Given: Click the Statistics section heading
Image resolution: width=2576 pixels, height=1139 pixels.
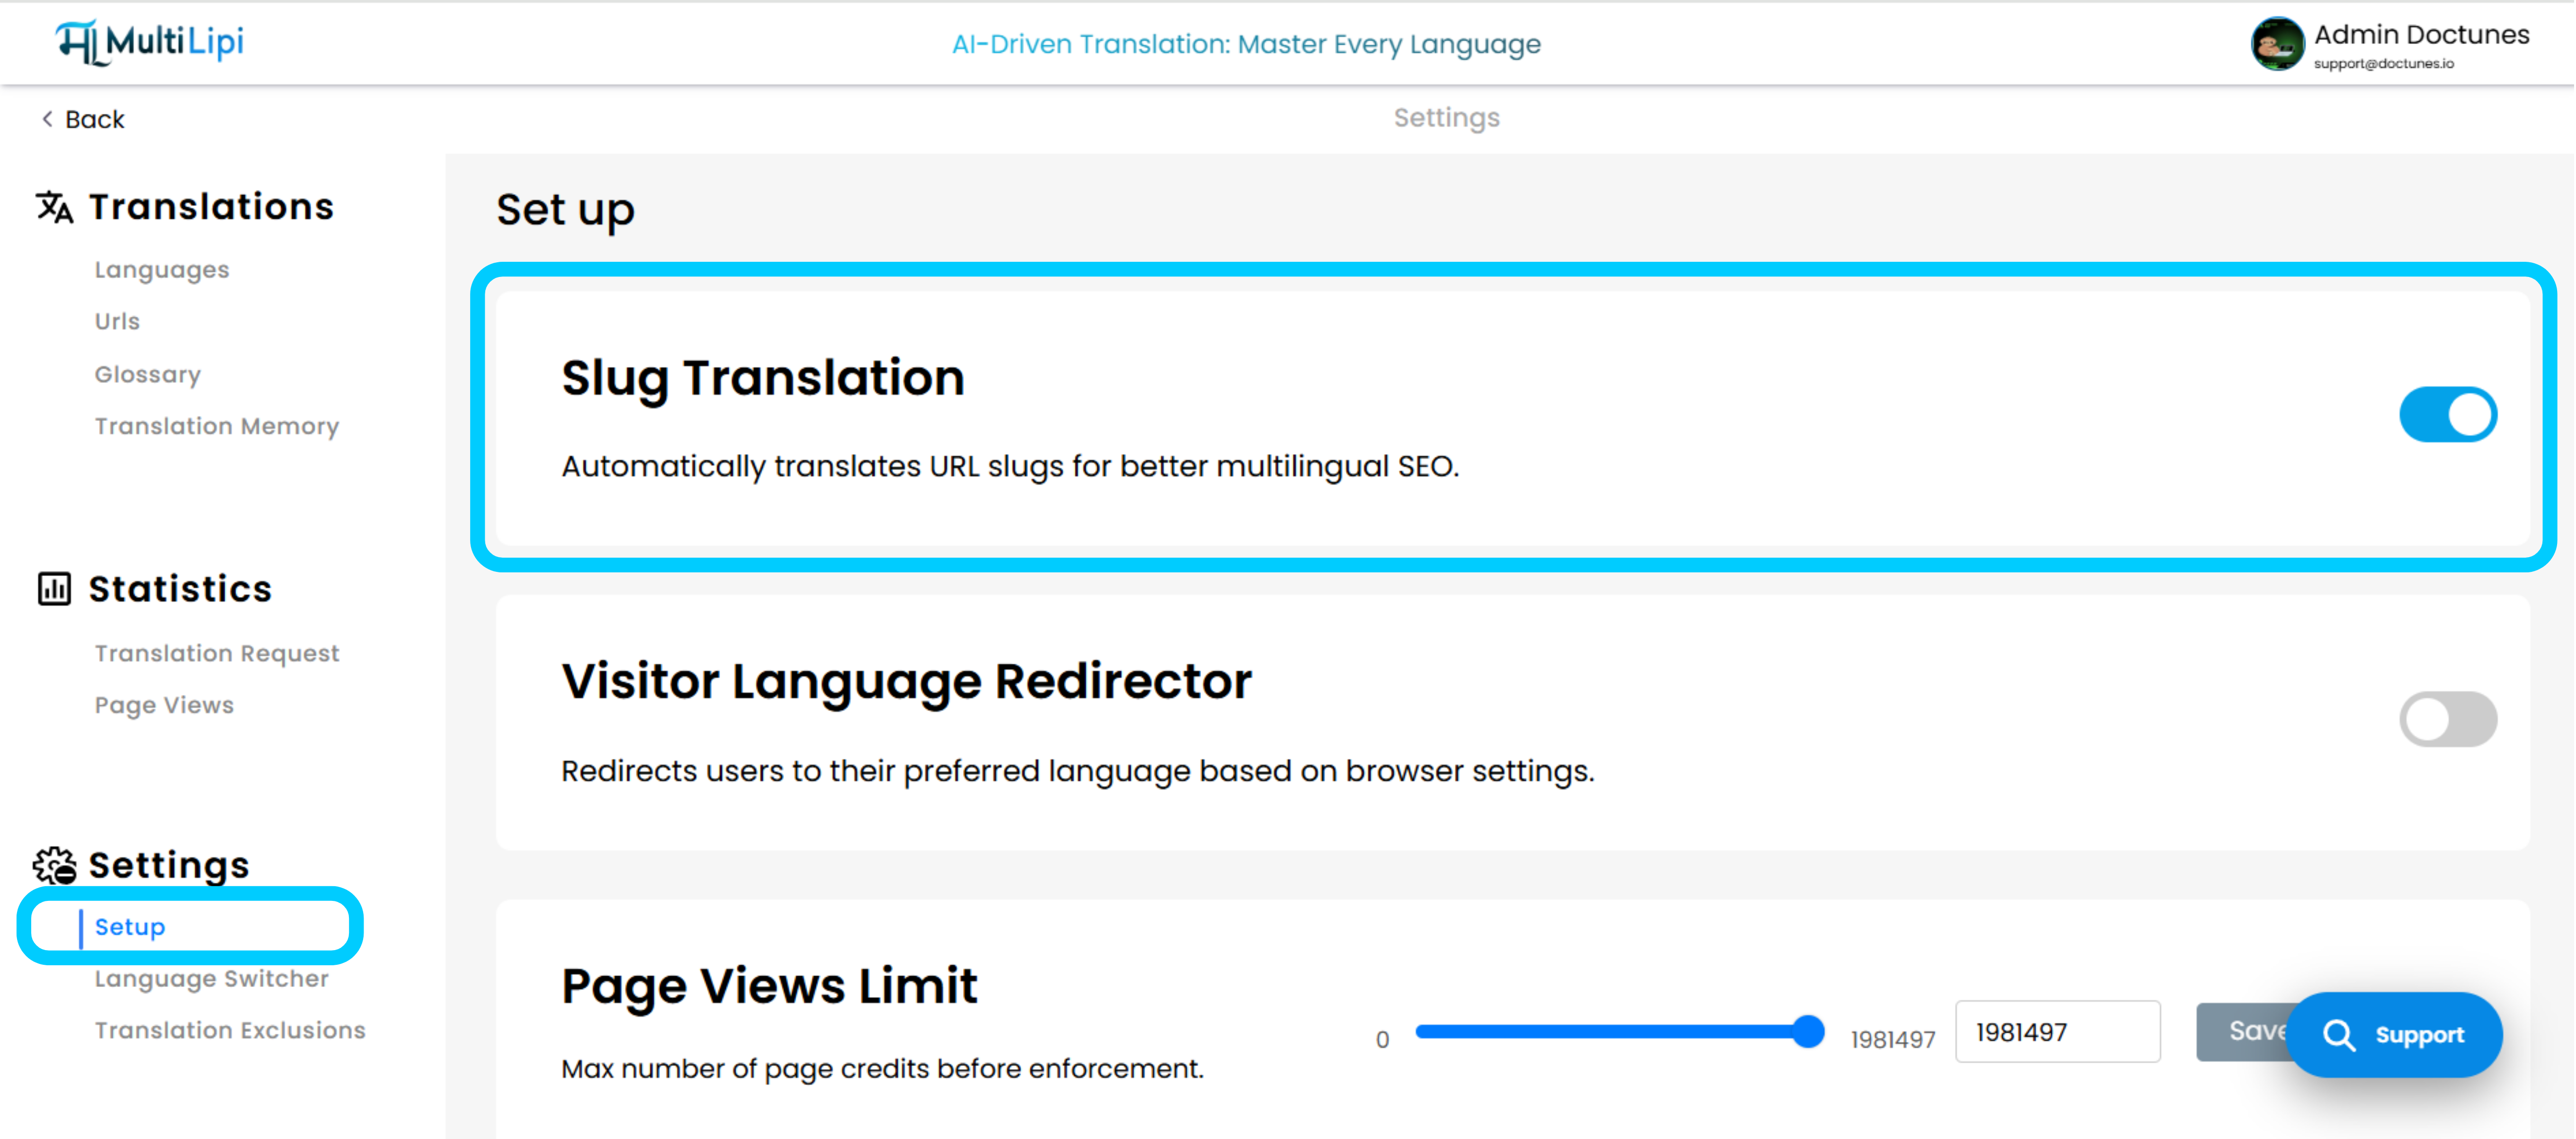Looking at the screenshot, I should [x=180, y=589].
